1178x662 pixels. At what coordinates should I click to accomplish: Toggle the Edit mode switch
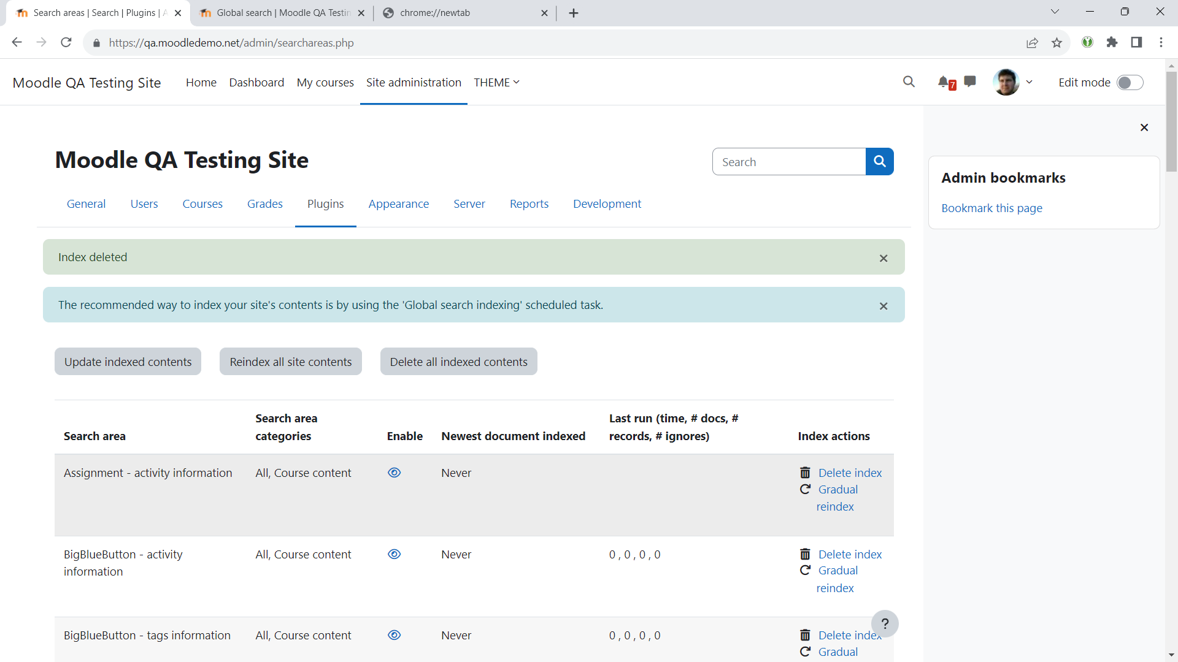pos(1130,83)
